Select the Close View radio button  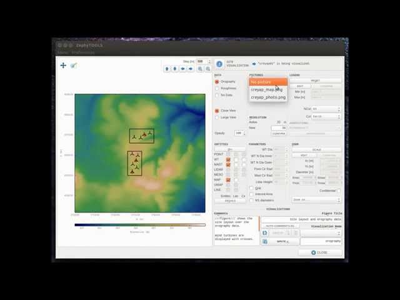coord(217,111)
